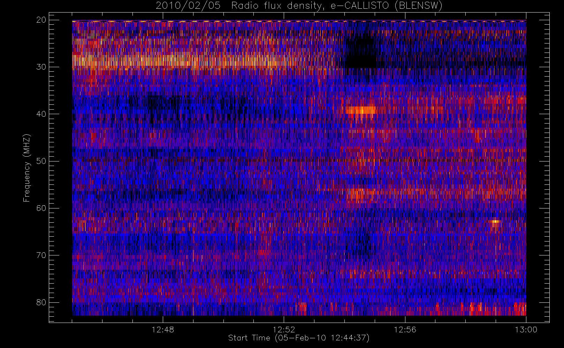Click the 80 MHz frequency tick label
Screen dimensions: 564x348
pyautogui.click(x=41, y=302)
